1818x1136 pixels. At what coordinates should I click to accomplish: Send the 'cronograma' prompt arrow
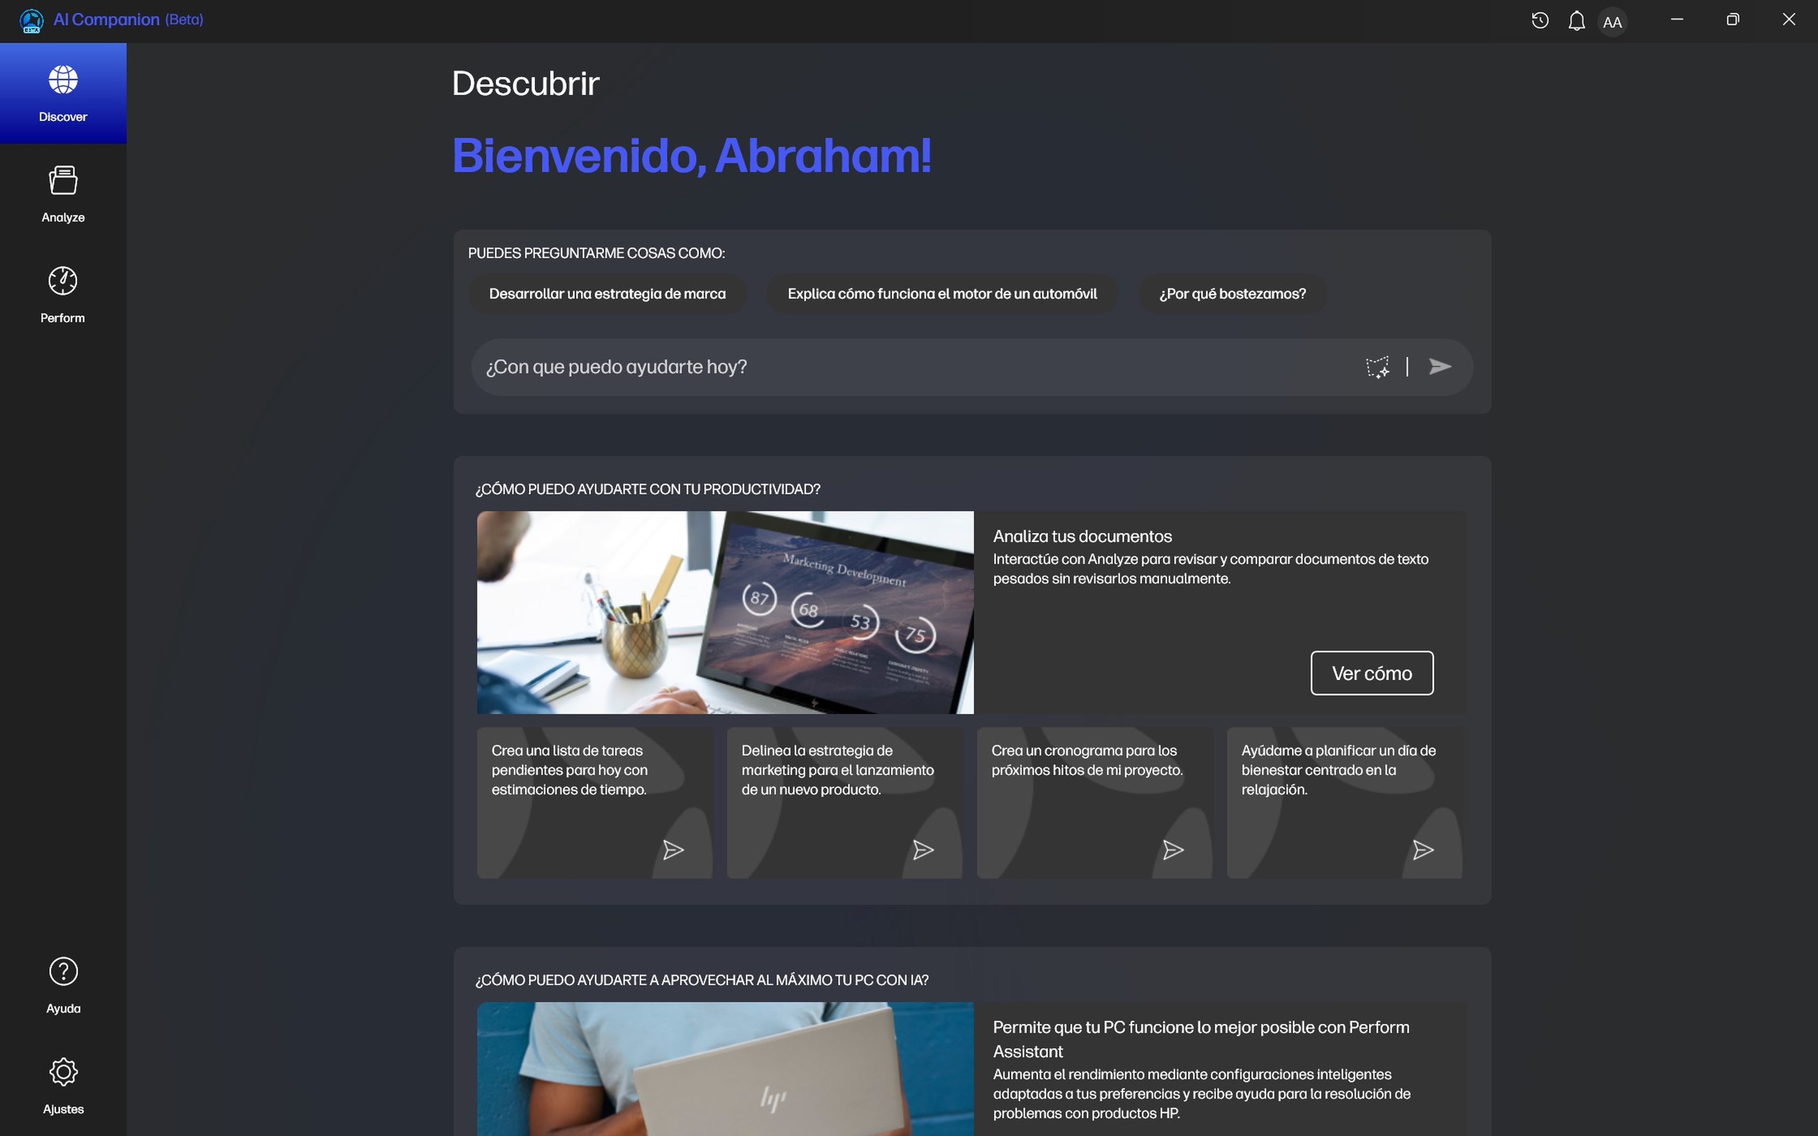pyautogui.click(x=1174, y=850)
